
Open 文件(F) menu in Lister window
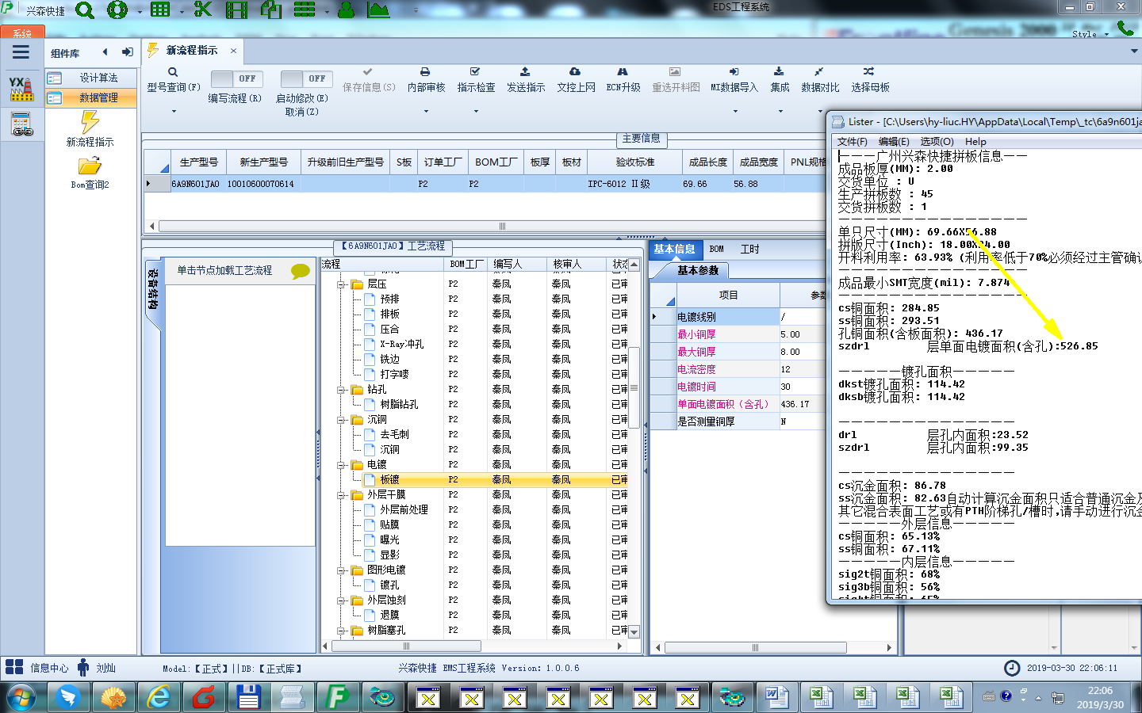(853, 141)
